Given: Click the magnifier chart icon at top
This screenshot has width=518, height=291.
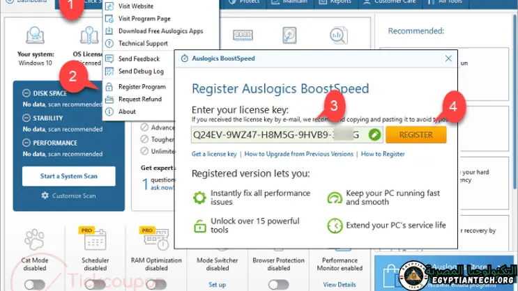Looking at the screenshot, I should (x=338, y=36).
